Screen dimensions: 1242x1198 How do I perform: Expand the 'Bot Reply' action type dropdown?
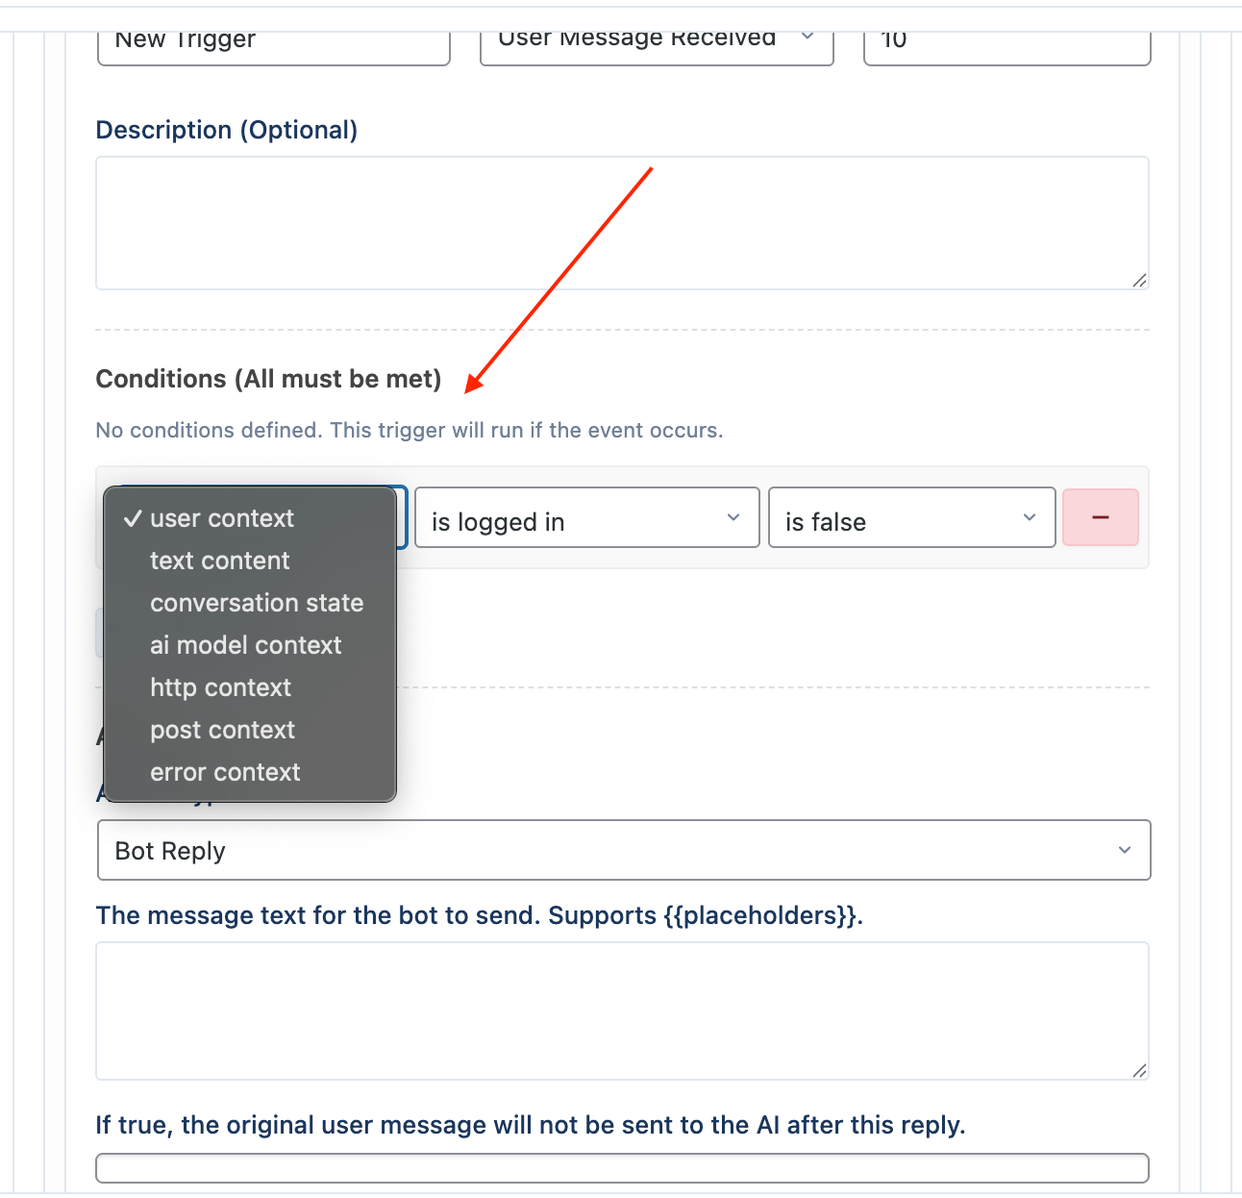point(624,850)
